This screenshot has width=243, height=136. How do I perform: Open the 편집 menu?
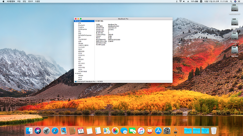24,1
